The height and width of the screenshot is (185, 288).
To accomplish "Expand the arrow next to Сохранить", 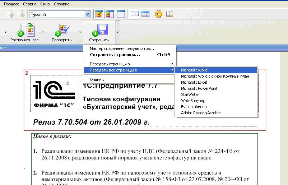I will [x=117, y=32].
